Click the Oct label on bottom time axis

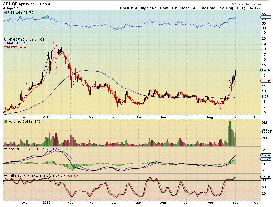257,203
